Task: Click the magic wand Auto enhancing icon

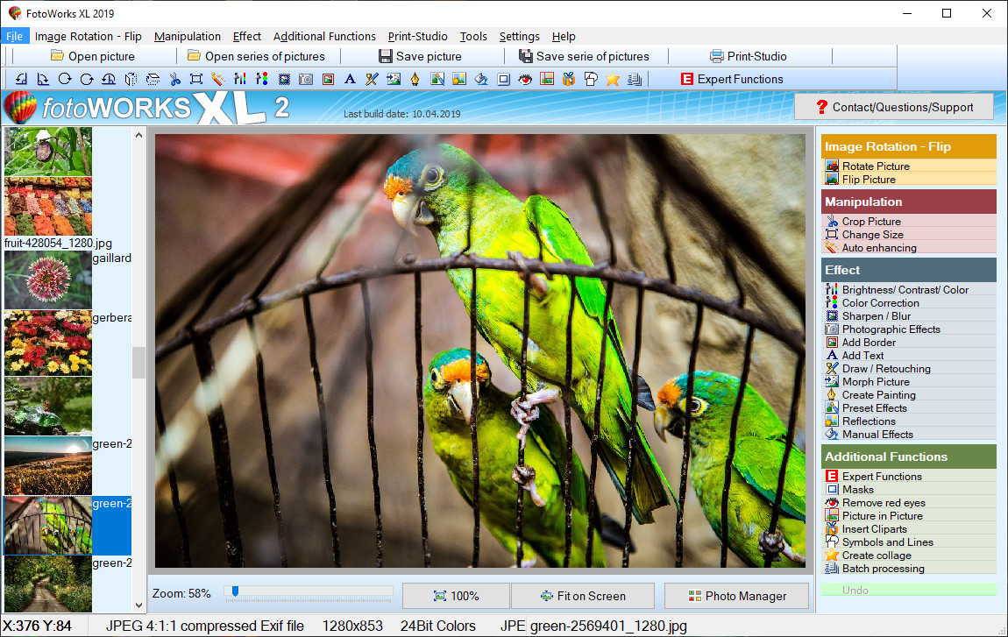Action: click(x=217, y=79)
